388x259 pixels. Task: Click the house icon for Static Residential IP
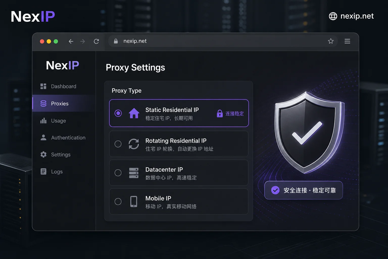coord(134,113)
